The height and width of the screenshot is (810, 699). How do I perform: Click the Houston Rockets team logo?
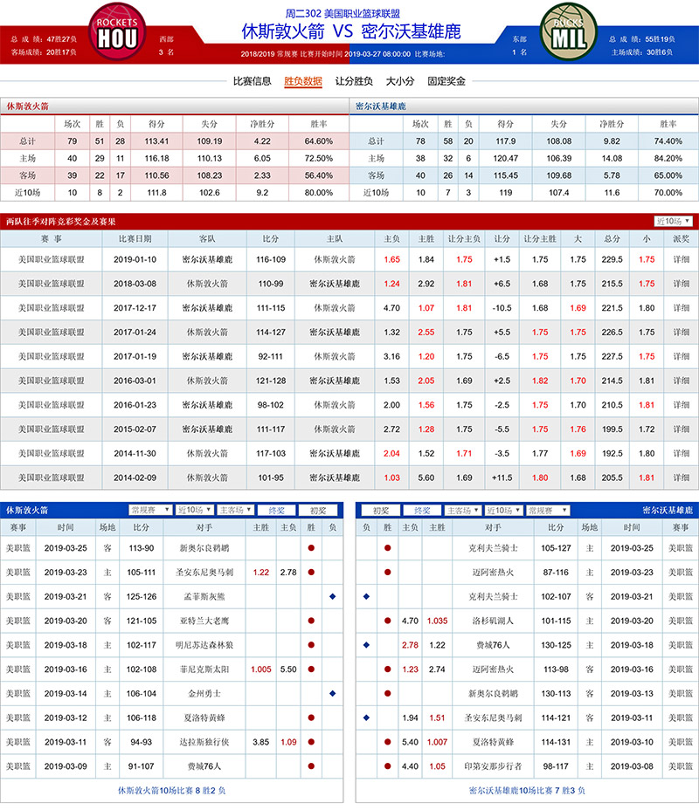117,32
